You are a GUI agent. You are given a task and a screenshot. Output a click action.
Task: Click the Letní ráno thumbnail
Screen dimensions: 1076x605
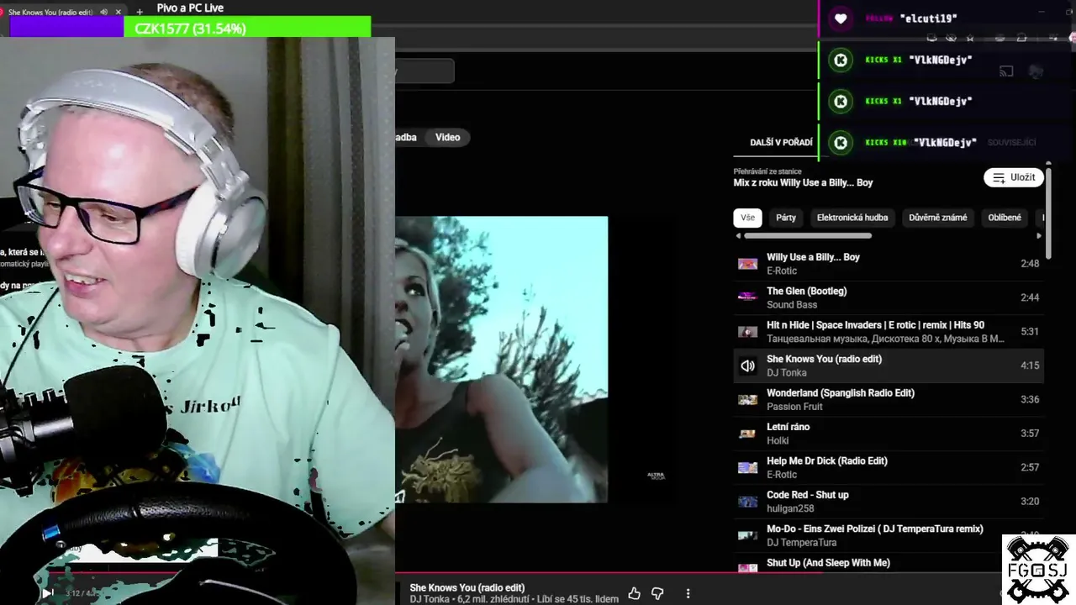(x=747, y=434)
